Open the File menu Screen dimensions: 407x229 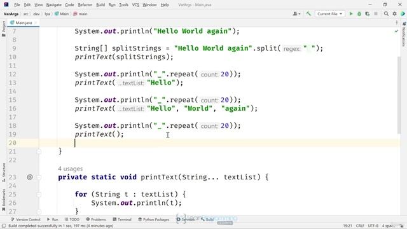point(17,4)
